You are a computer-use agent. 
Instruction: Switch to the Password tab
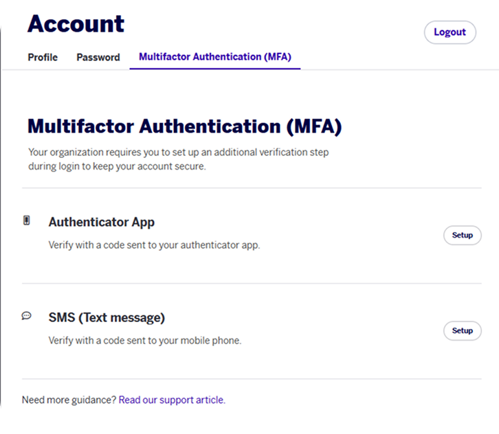98,57
